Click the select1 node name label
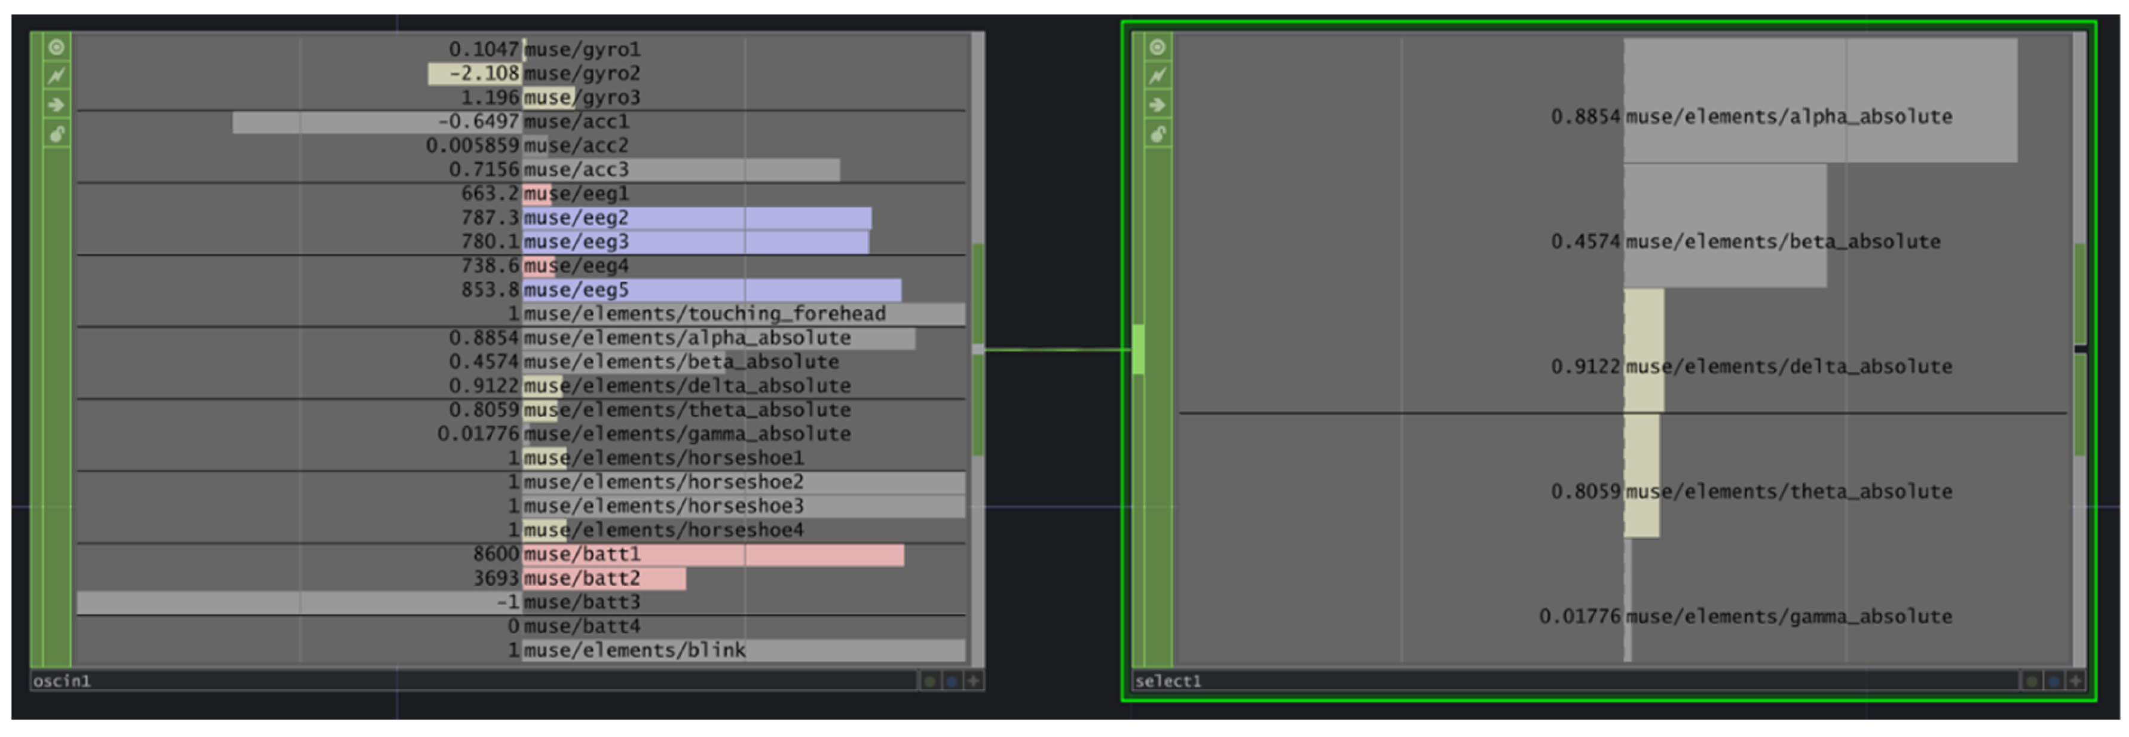Image resolution: width=2129 pixels, height=737 pixels. coord(1168,681)
